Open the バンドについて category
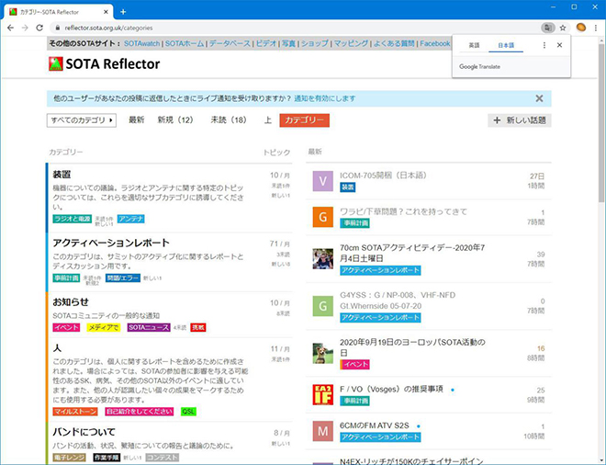 [x=84, y=432]
